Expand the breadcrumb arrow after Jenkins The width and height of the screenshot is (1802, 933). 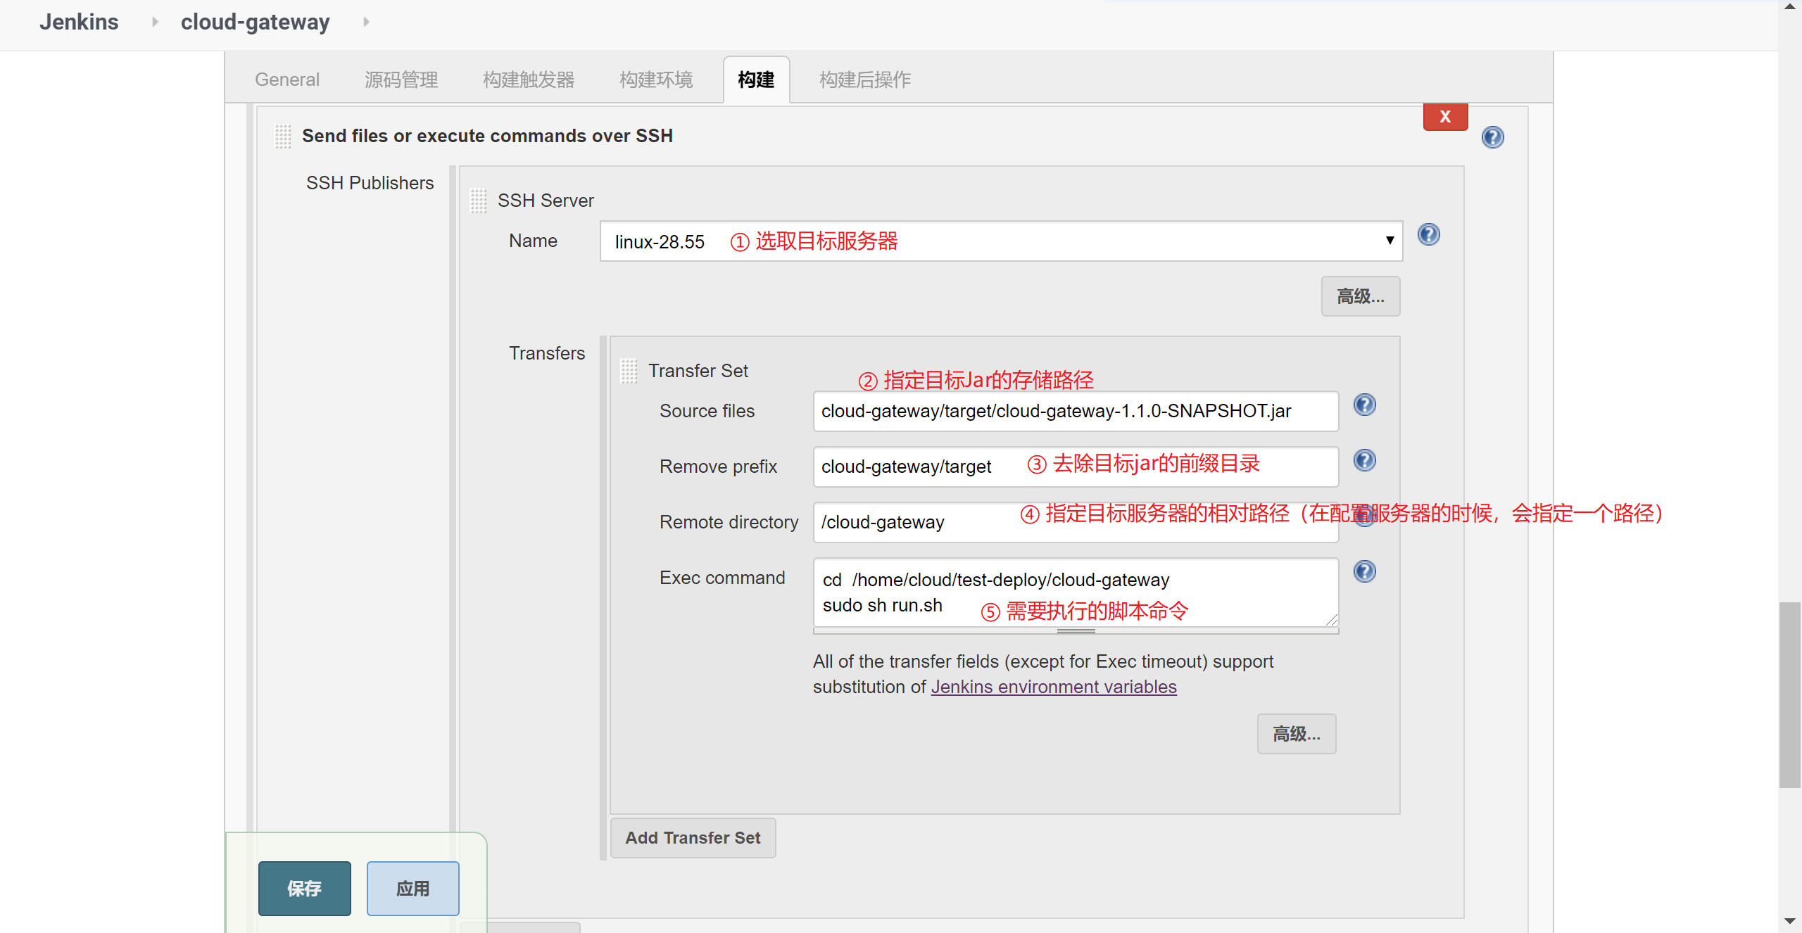click(x=154, y=22)
